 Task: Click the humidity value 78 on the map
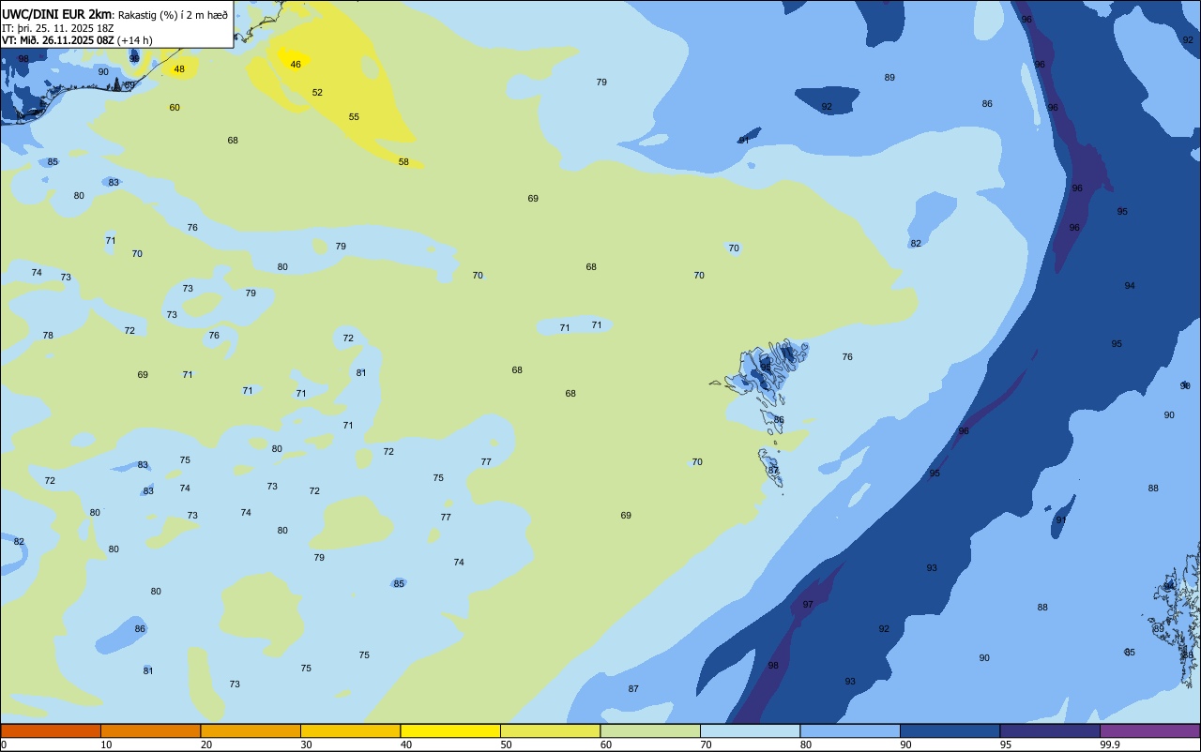click(x=48, y=336)
